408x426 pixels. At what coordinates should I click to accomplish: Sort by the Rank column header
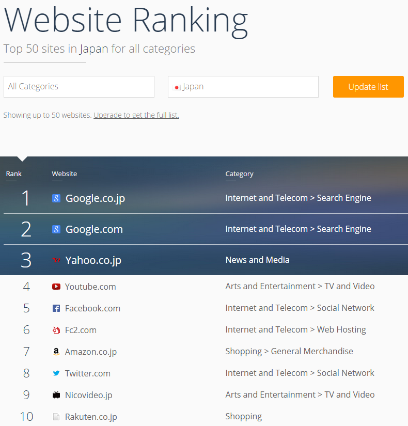click(x=13, y=174)
